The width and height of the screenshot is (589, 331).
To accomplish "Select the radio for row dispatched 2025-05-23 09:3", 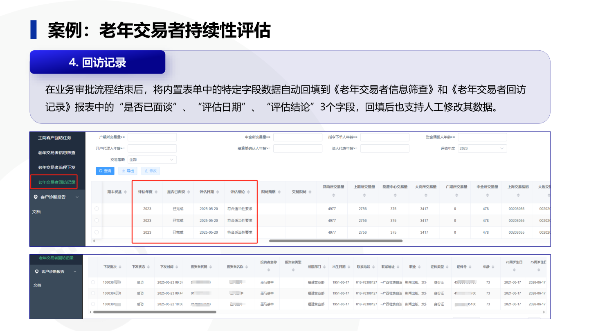I will click(x=93, y=282).
